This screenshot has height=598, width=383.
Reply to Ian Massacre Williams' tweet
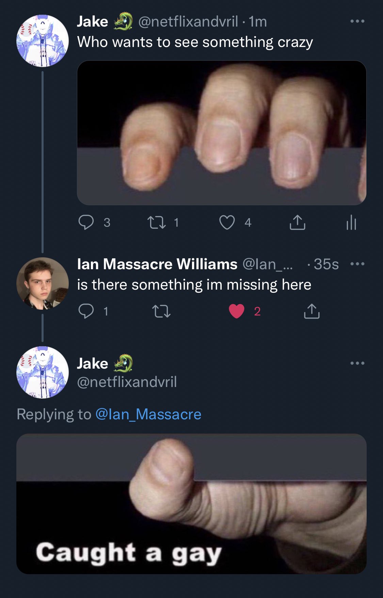tap(86, 311)
